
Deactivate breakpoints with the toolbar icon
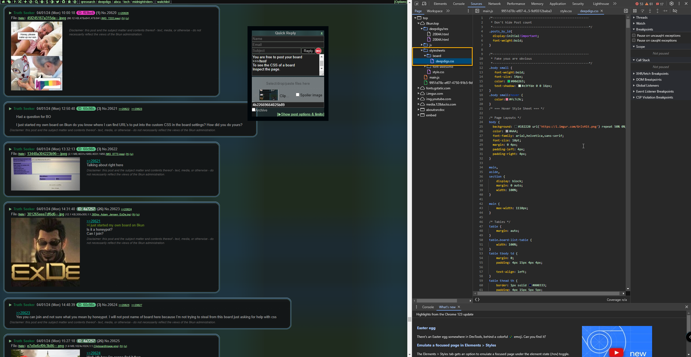click(675, 11)
